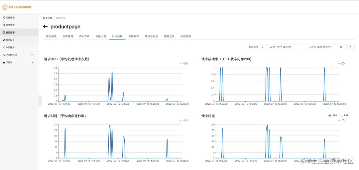Open the calendar icon in date range
Image resolution: width=359 pixels, height=170 pixels.
pos(341,47)
